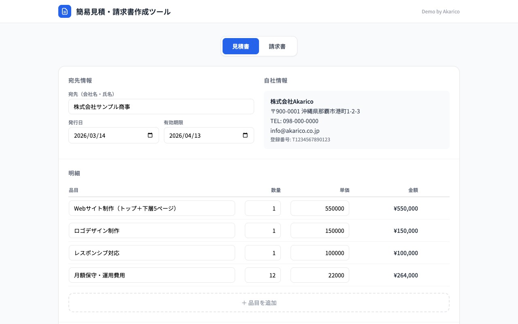Click the Webサイト制作 item name field
This screenshot has width=518, height=324.
152,208
